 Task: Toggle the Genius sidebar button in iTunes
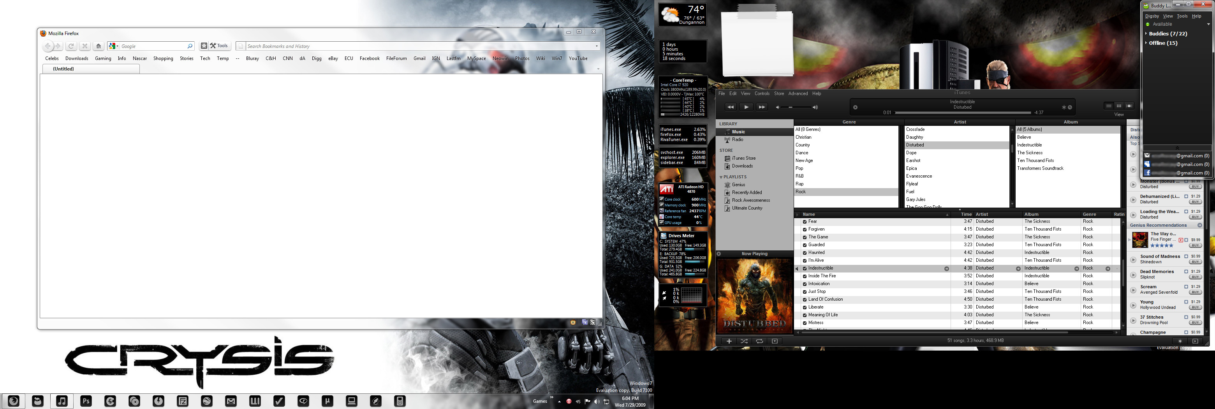1195,341
